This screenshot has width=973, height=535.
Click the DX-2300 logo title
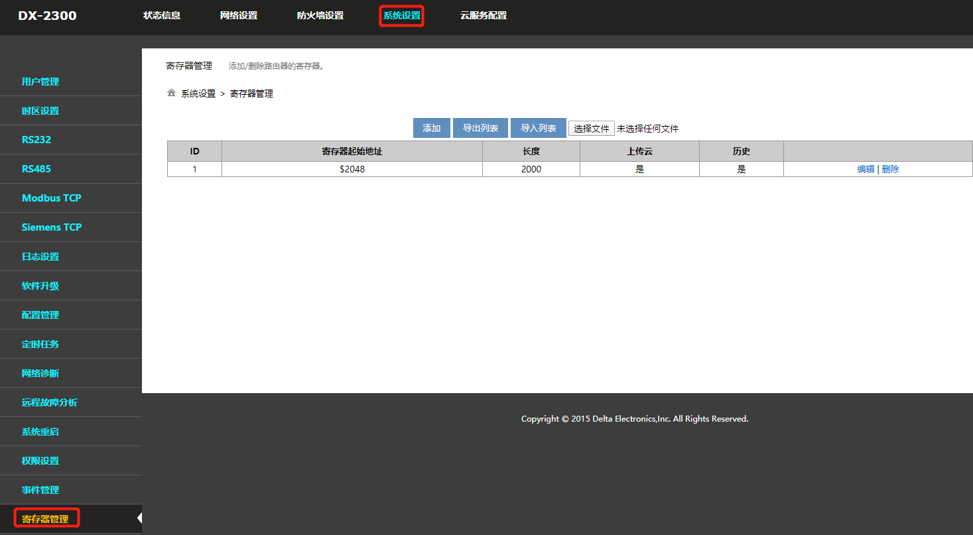pos(47,15)
